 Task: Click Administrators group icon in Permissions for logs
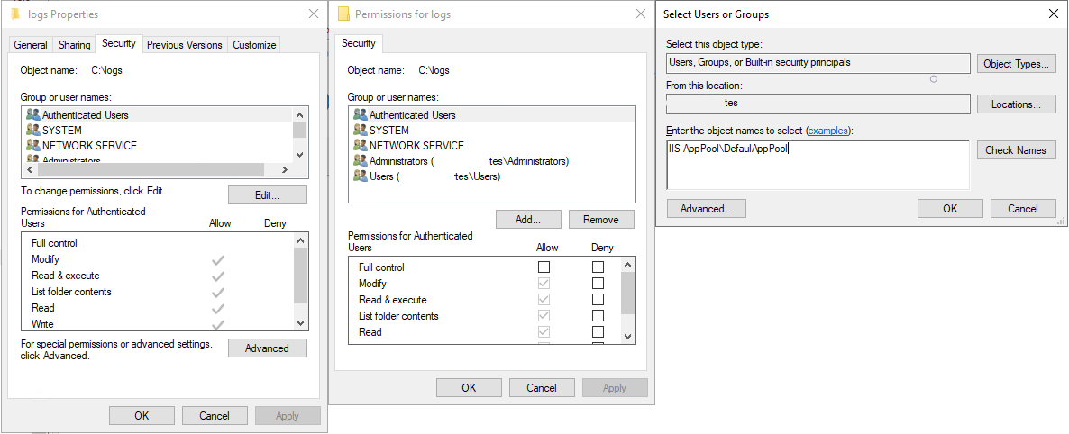click(x=360, y=161)
